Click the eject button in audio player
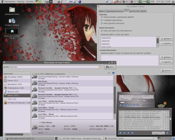 click(138, 105)
